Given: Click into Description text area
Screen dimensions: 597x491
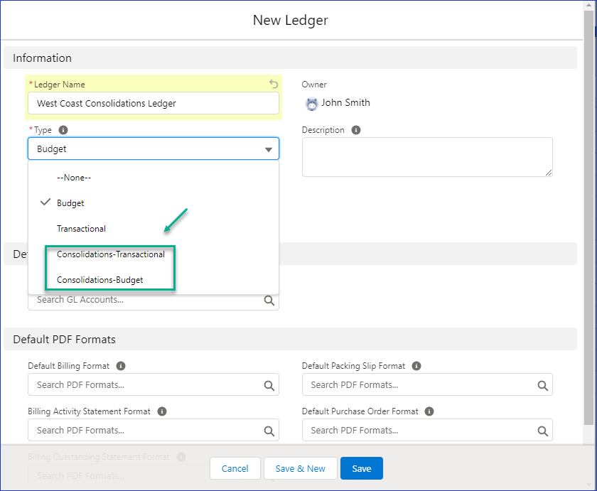Looking at the screenshot, I should 427,157.
